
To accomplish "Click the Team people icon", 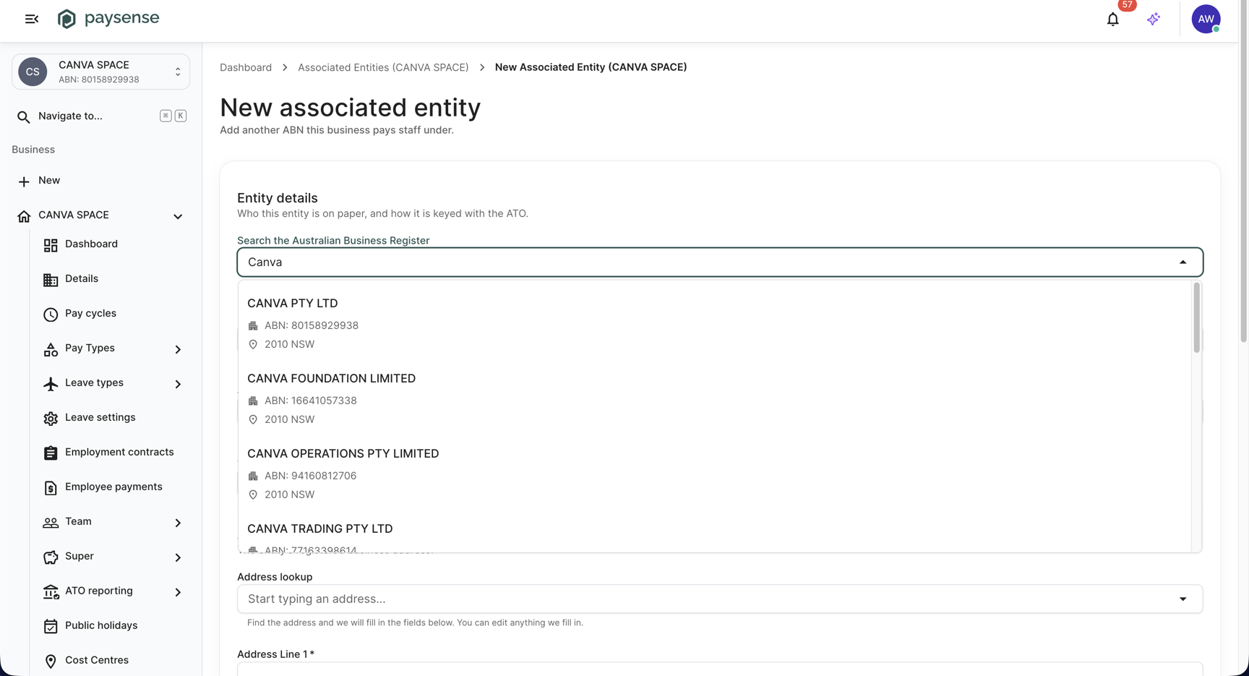I will point(51,523).
